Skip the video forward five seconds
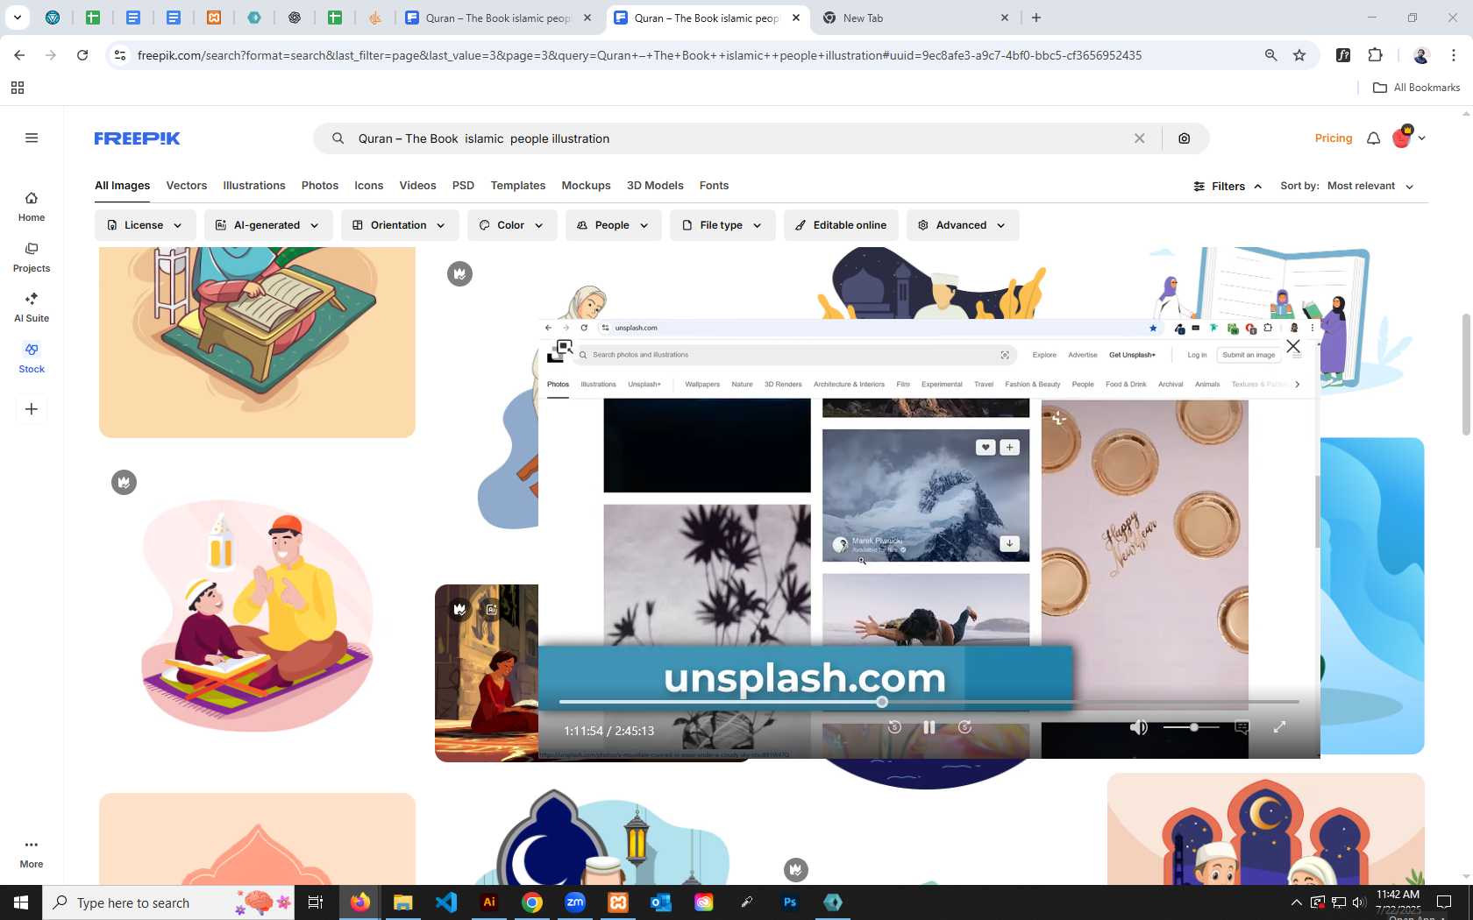1473x920 pixels. (x=964, y=727)
